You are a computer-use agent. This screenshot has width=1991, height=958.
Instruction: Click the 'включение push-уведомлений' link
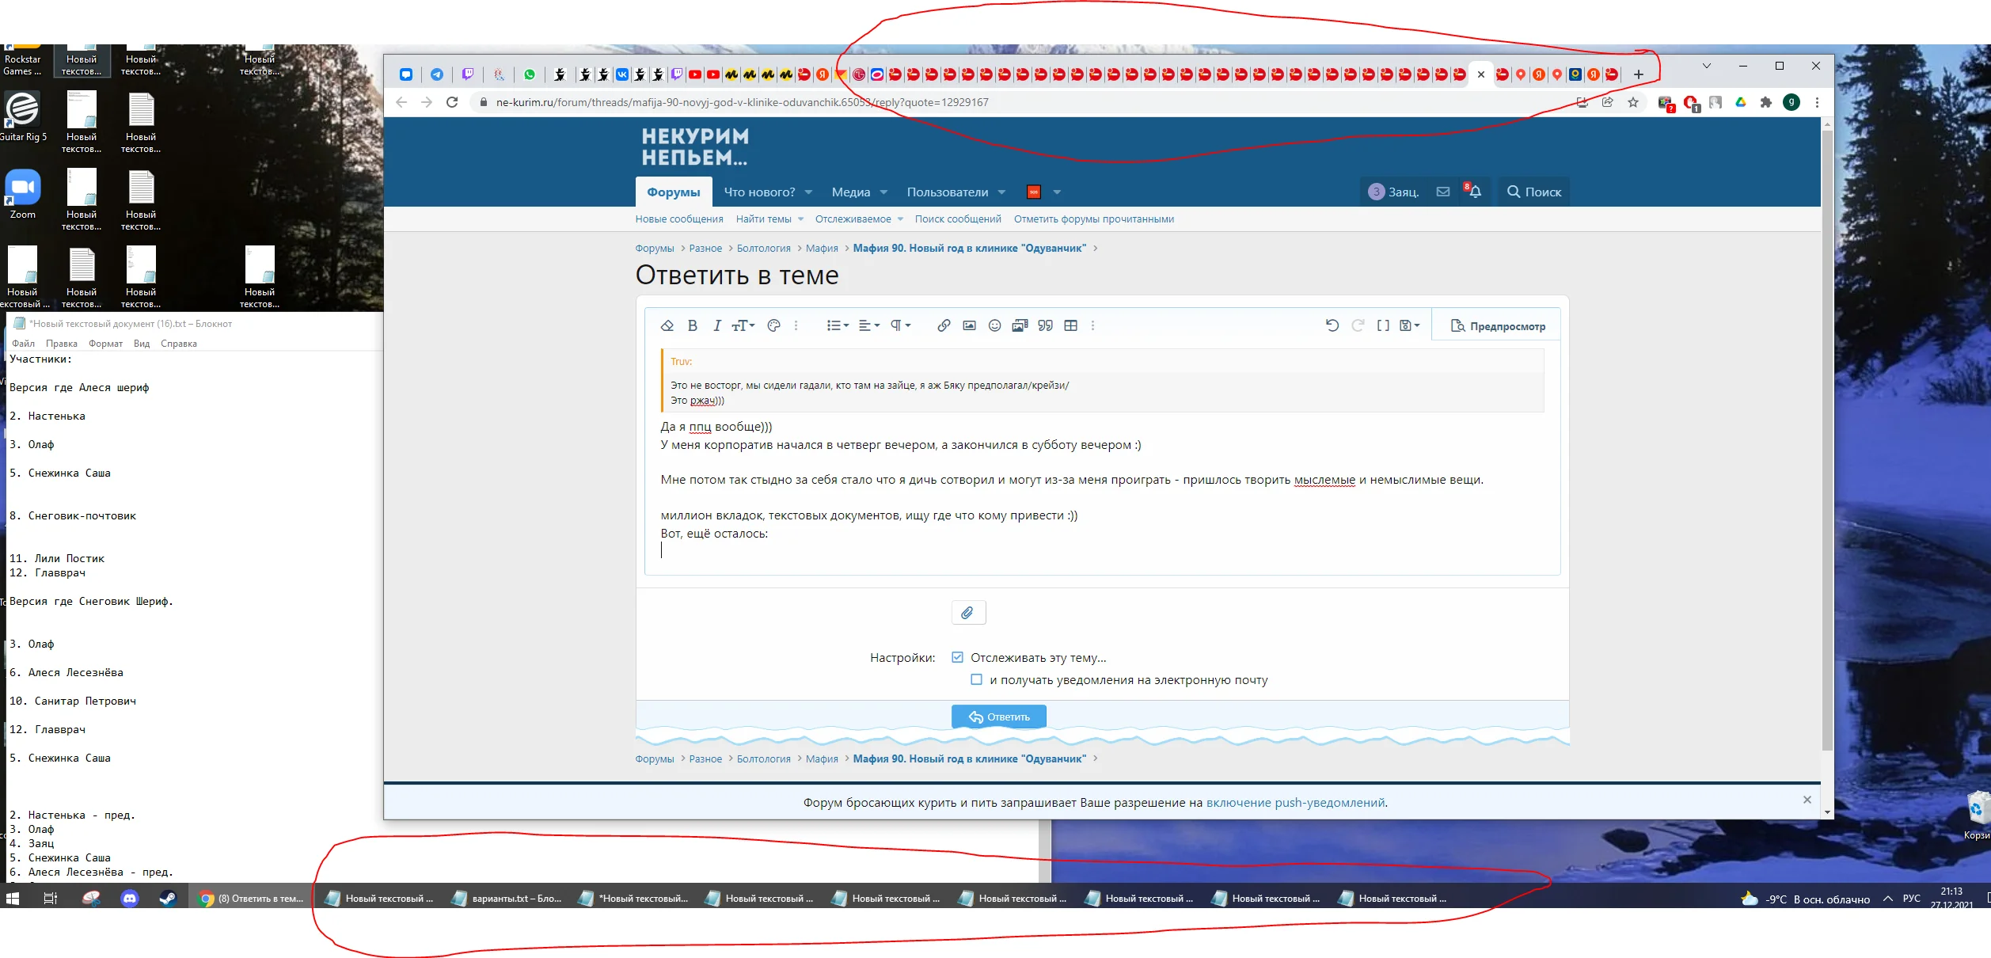point(1295,802)
